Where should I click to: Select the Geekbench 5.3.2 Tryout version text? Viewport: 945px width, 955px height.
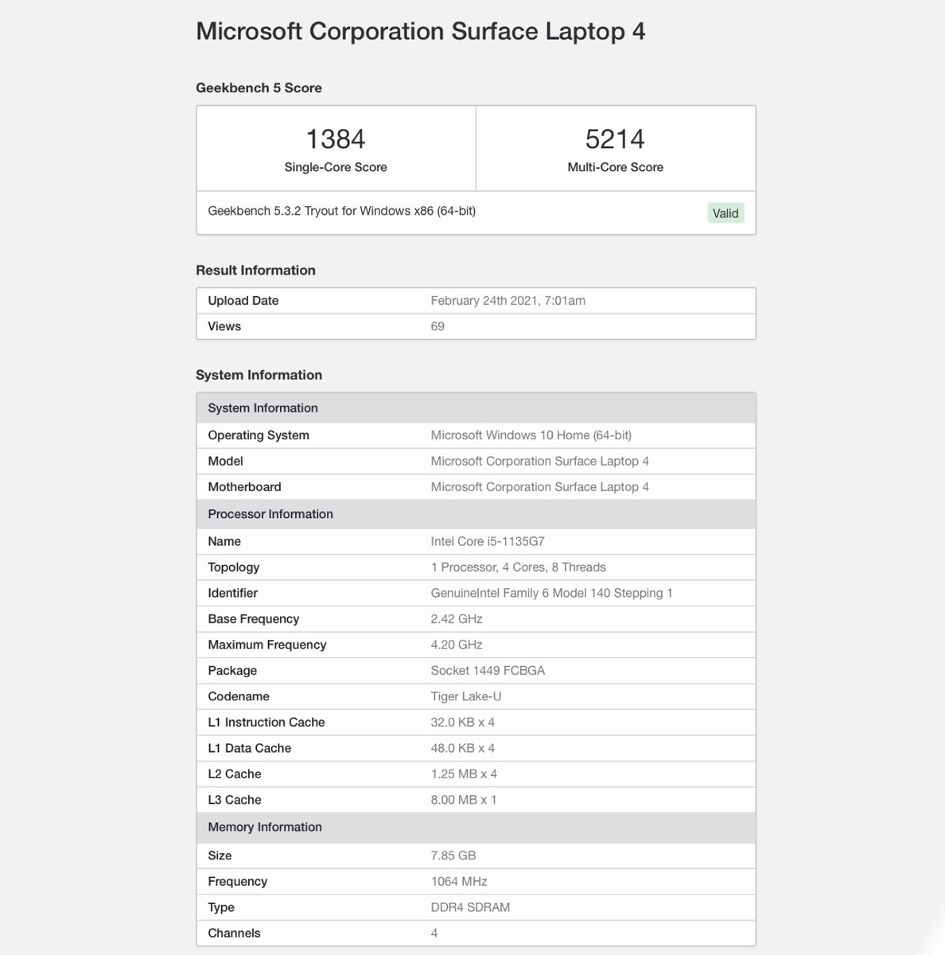click(341, 211)
